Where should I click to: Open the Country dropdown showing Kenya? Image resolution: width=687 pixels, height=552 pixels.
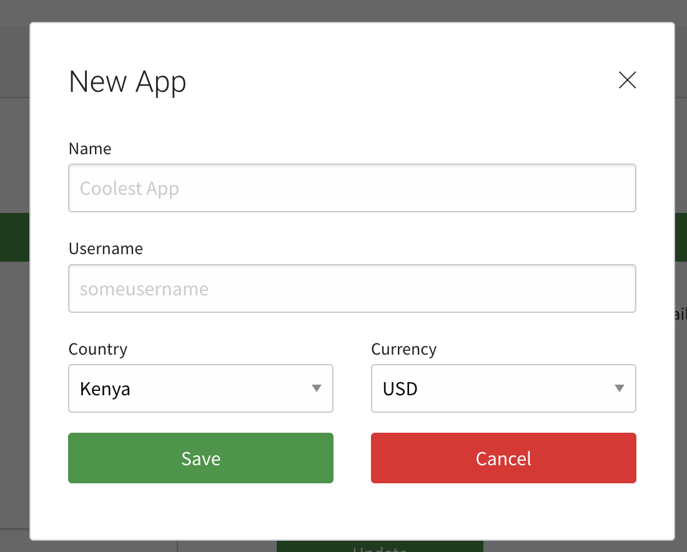click(x=200, y=388)
